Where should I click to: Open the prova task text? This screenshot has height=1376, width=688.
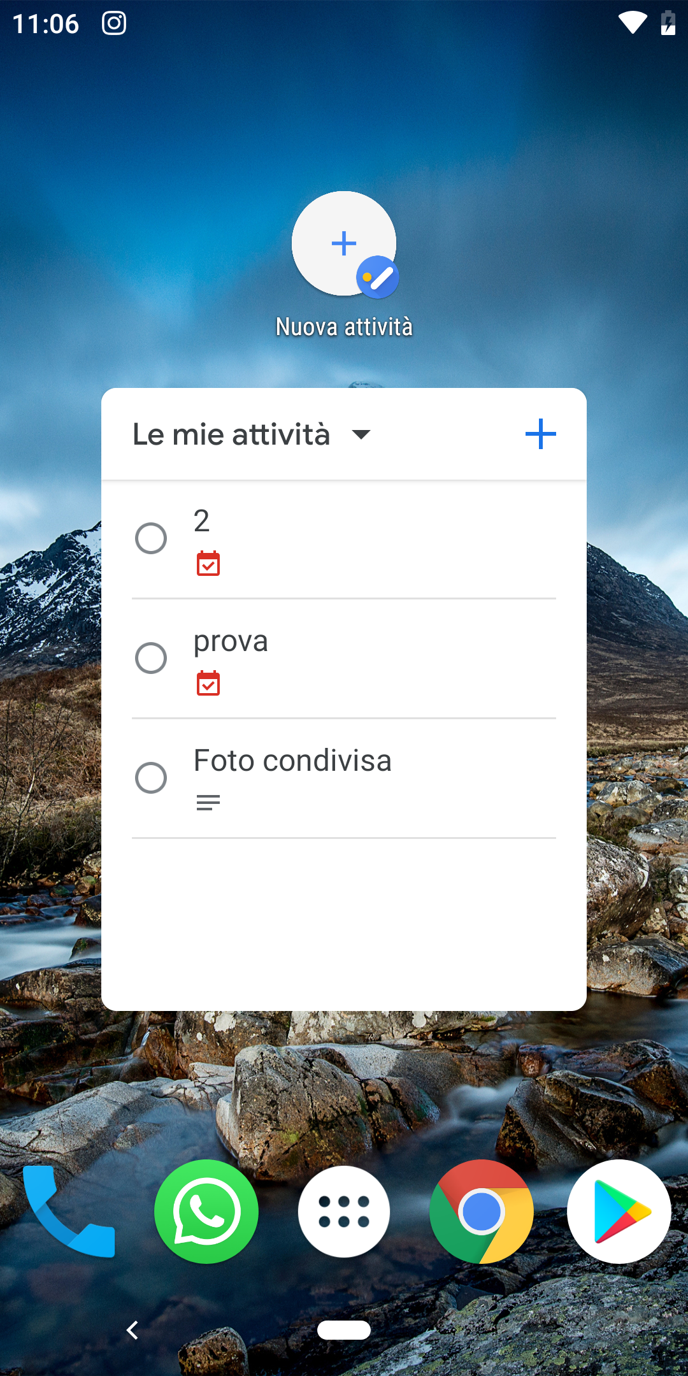click(231, 642)
